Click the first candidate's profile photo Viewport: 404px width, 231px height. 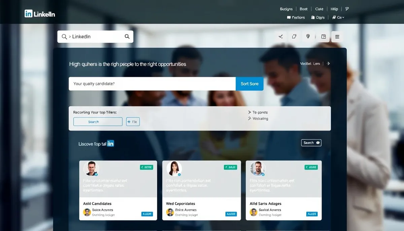(91, 169)
